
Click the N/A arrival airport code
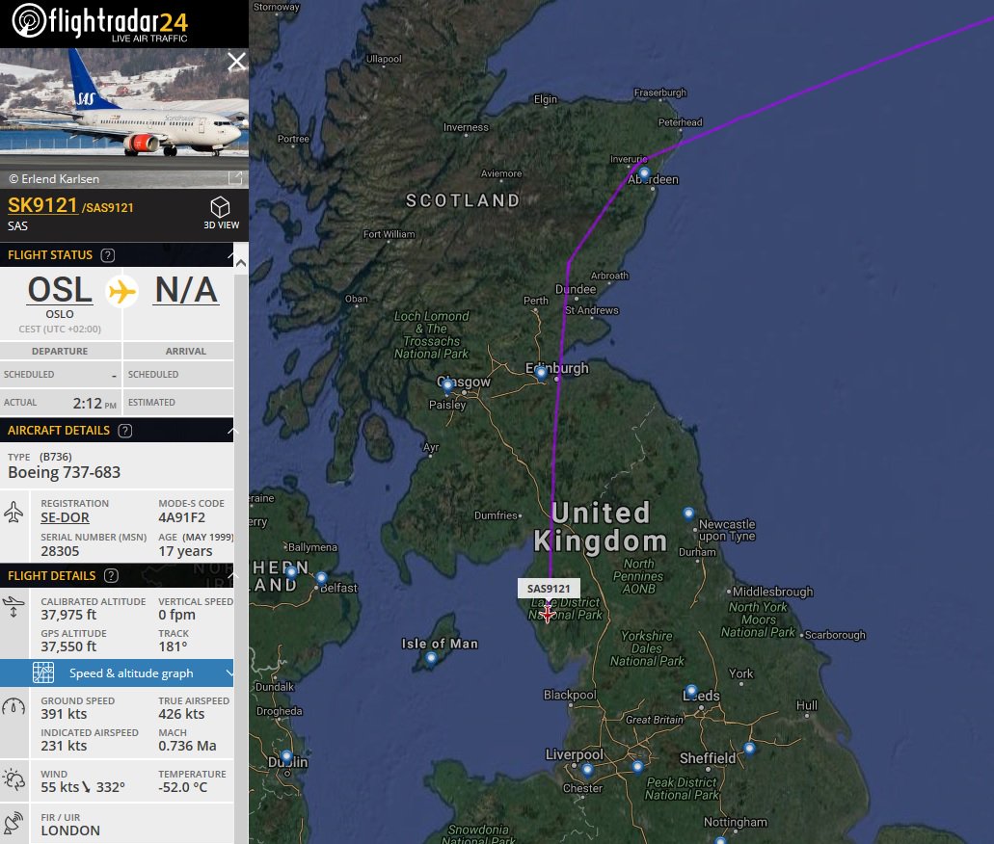point(186,290)
